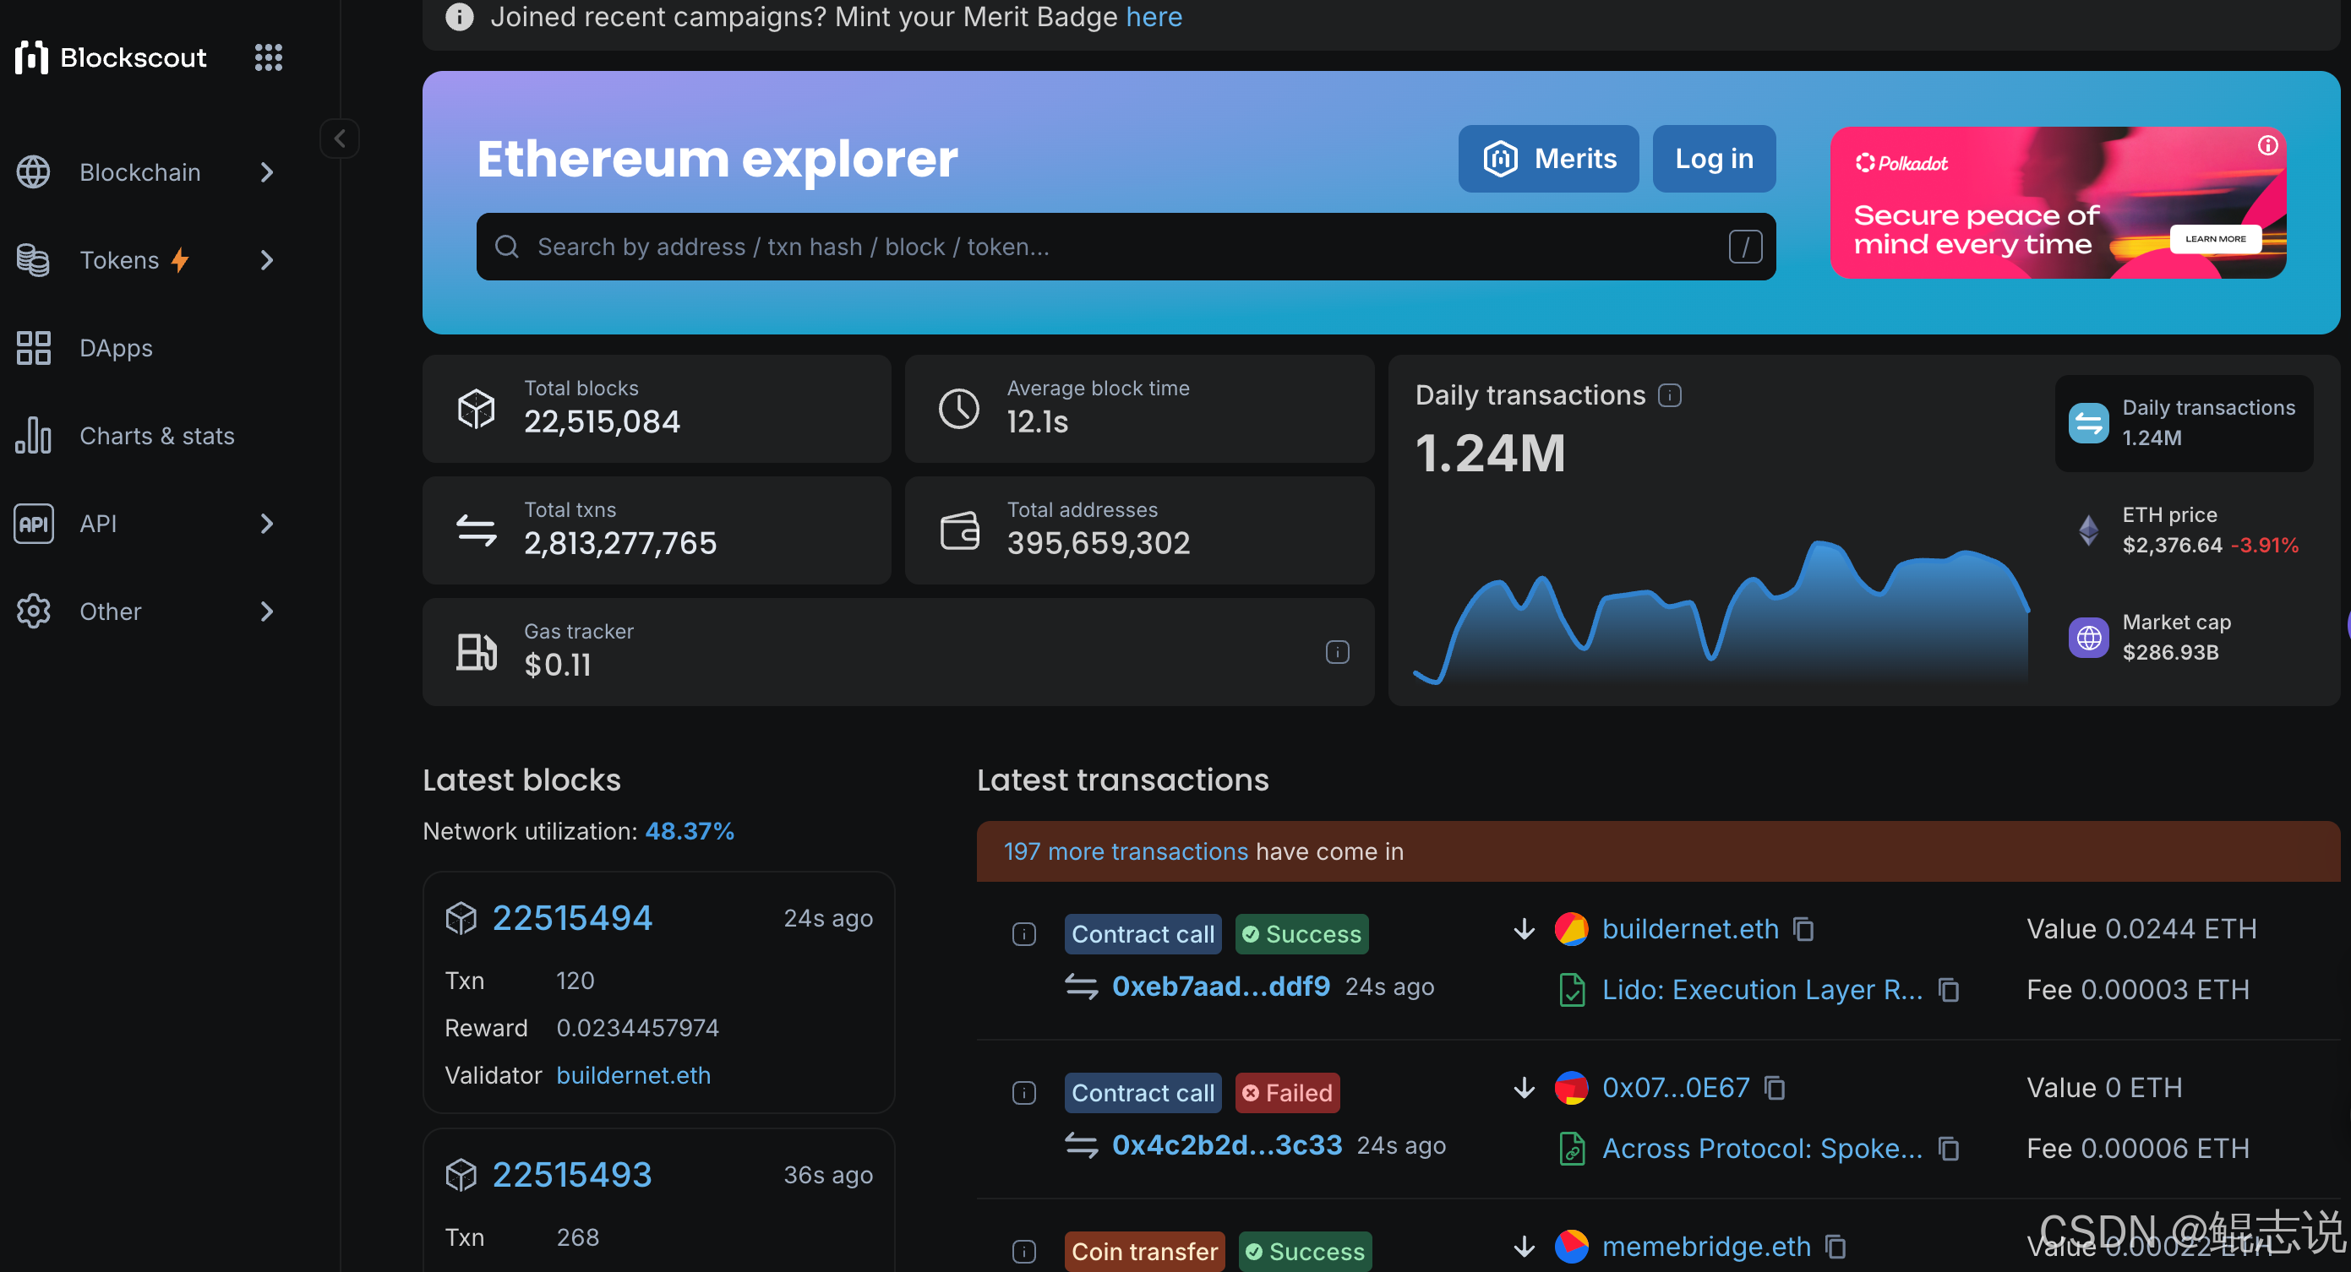Image resolution: width=2351 pixels, height=1272 pixels.
Task: Click the Polkadot ad info icon
Action: pos(2267,145)
